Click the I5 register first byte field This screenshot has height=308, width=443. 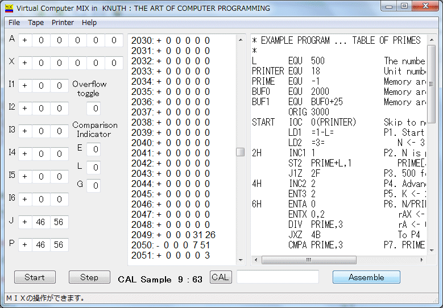[42, 176]
